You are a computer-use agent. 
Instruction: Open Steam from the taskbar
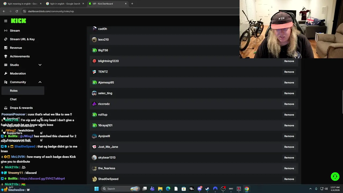(x=207, y=189)
